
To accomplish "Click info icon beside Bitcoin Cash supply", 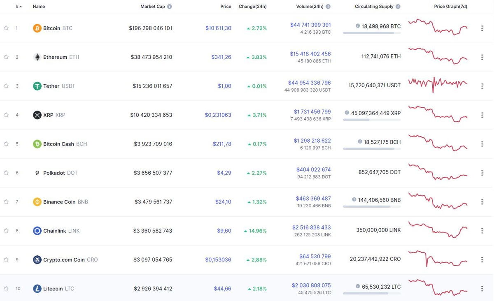I will pyautogui.click(x=360, y=142).
